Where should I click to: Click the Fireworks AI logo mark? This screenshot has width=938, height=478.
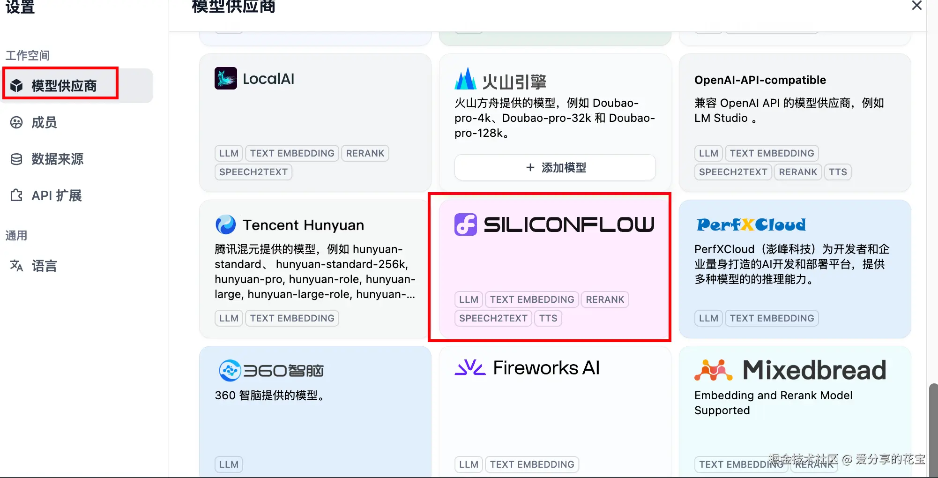470,368
